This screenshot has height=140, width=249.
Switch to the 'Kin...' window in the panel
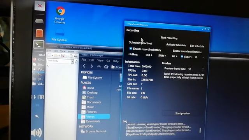39,59
